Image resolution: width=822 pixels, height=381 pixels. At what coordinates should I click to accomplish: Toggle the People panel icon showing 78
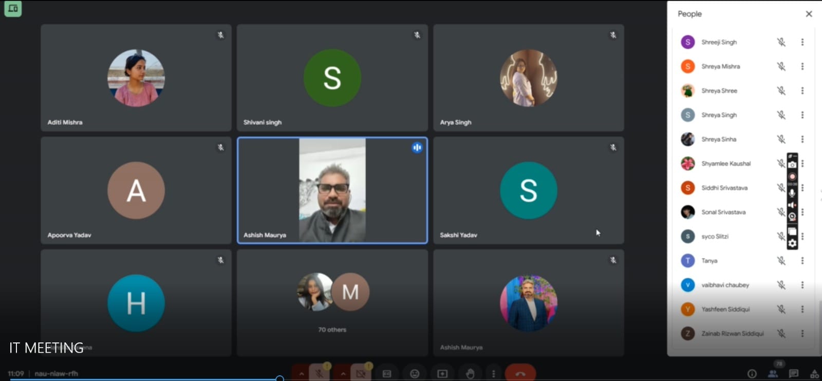[x=773, y=374]
